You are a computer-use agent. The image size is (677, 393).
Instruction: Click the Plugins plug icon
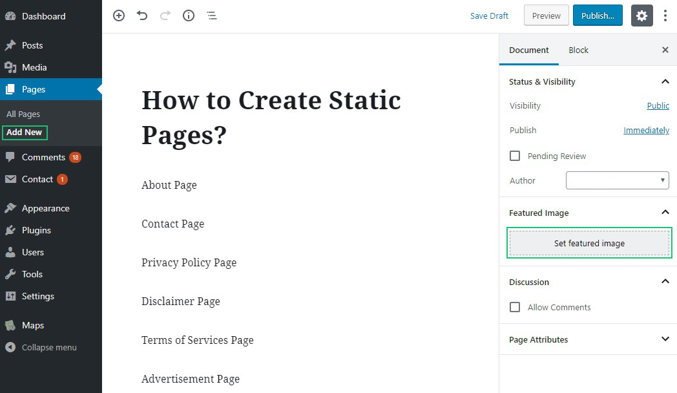coord(10,230)
